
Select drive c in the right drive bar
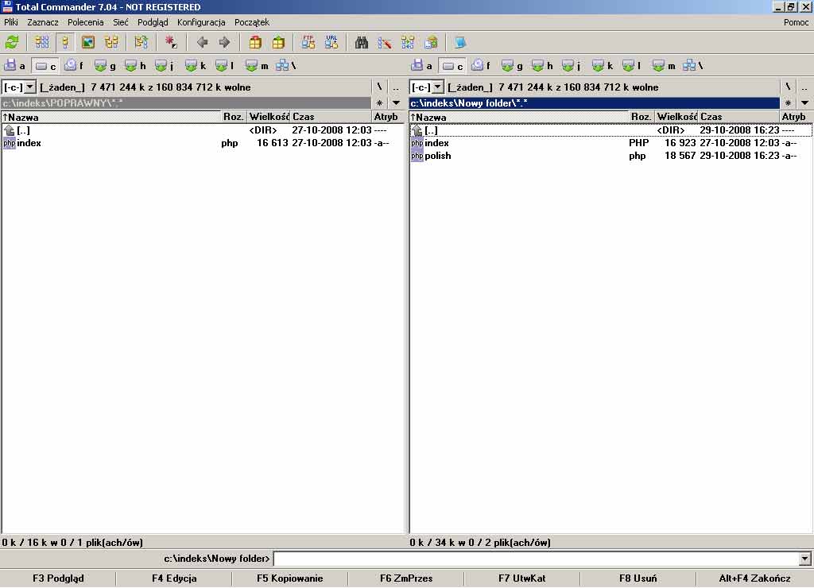453,66
